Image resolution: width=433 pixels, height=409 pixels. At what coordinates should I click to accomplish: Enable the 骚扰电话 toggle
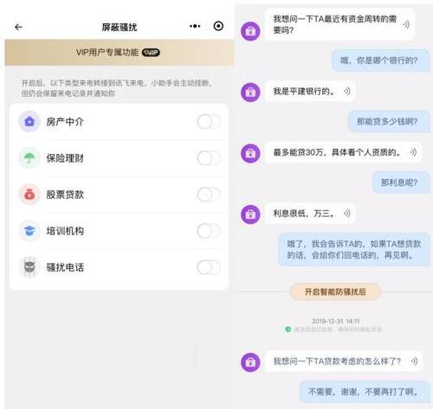[209, 267]
